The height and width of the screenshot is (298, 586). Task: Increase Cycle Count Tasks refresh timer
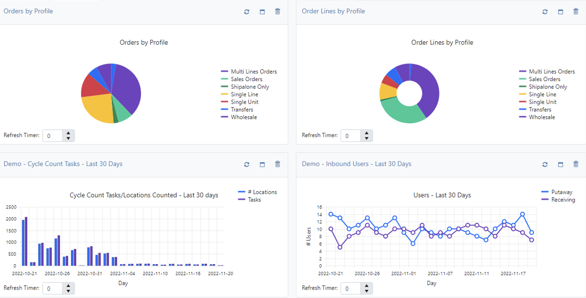tap(69, 285)
